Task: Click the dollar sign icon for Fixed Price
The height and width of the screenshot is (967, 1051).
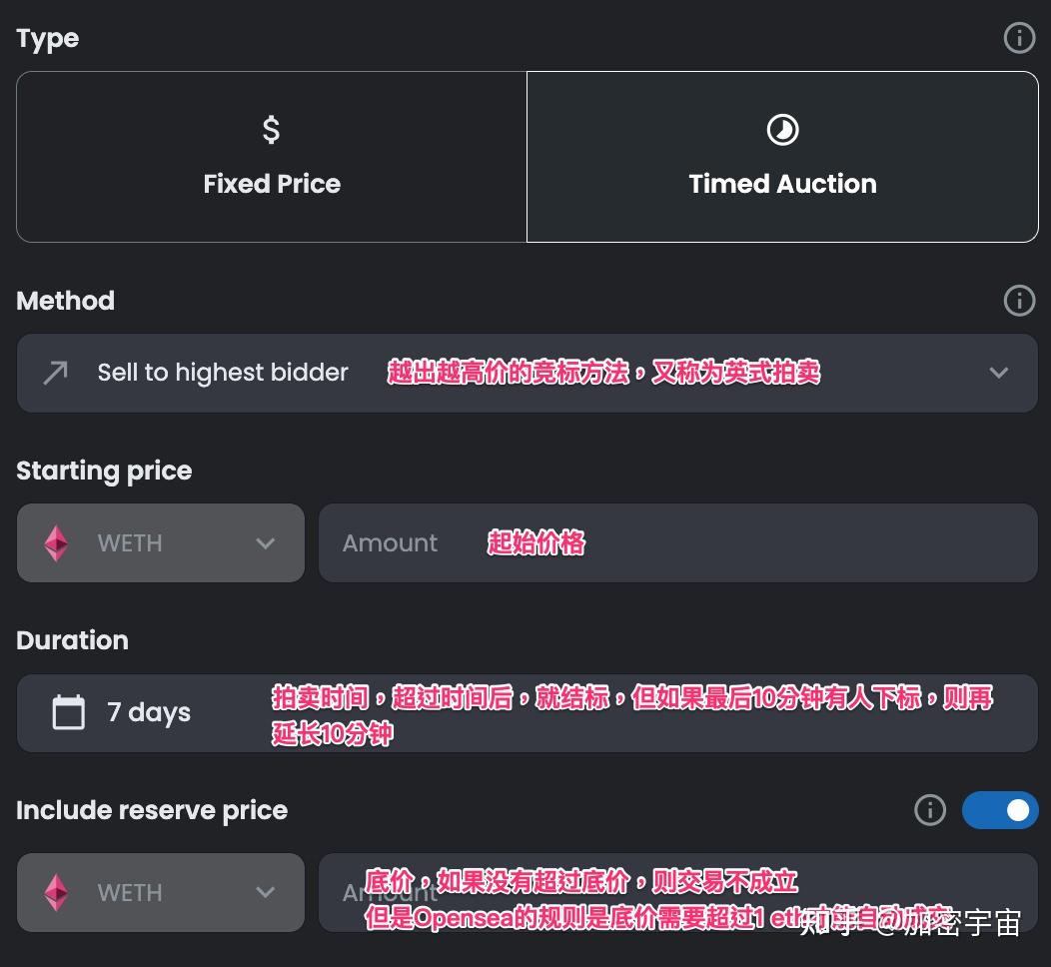Action: (x=271, y=130)
